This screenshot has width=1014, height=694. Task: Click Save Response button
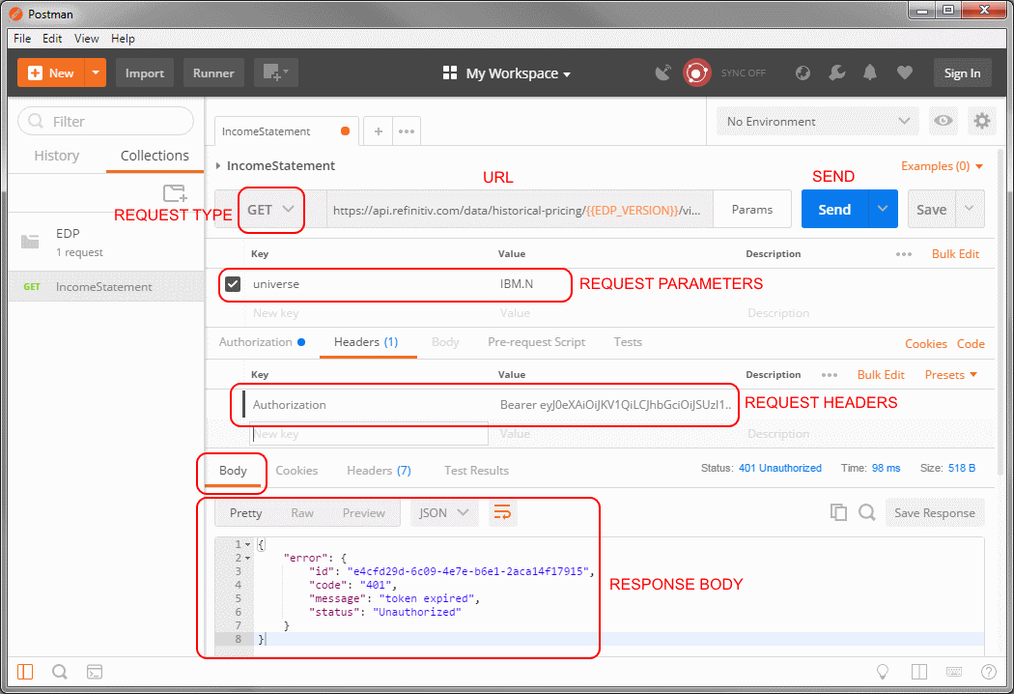935,512
